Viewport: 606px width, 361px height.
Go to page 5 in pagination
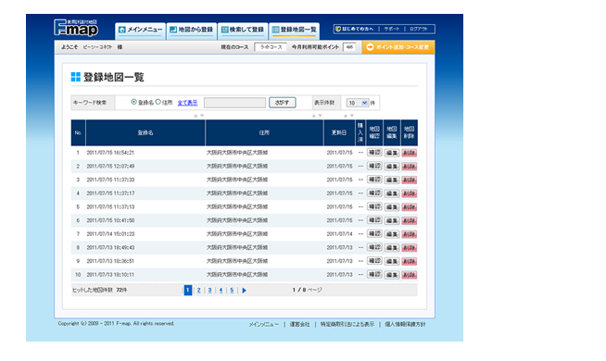pos(232,291)
